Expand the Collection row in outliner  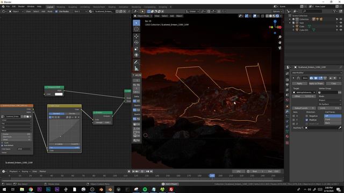pos(290,19)
